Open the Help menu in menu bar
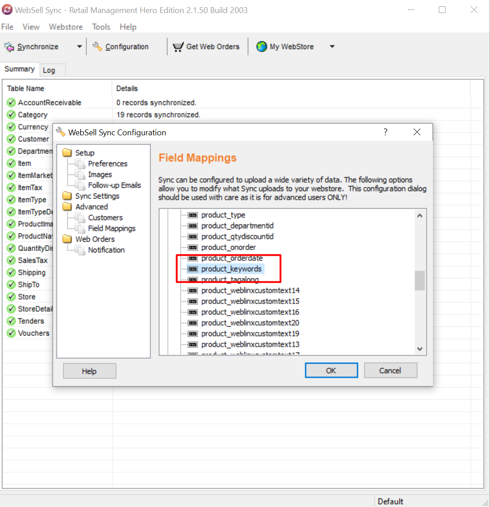 128,27
